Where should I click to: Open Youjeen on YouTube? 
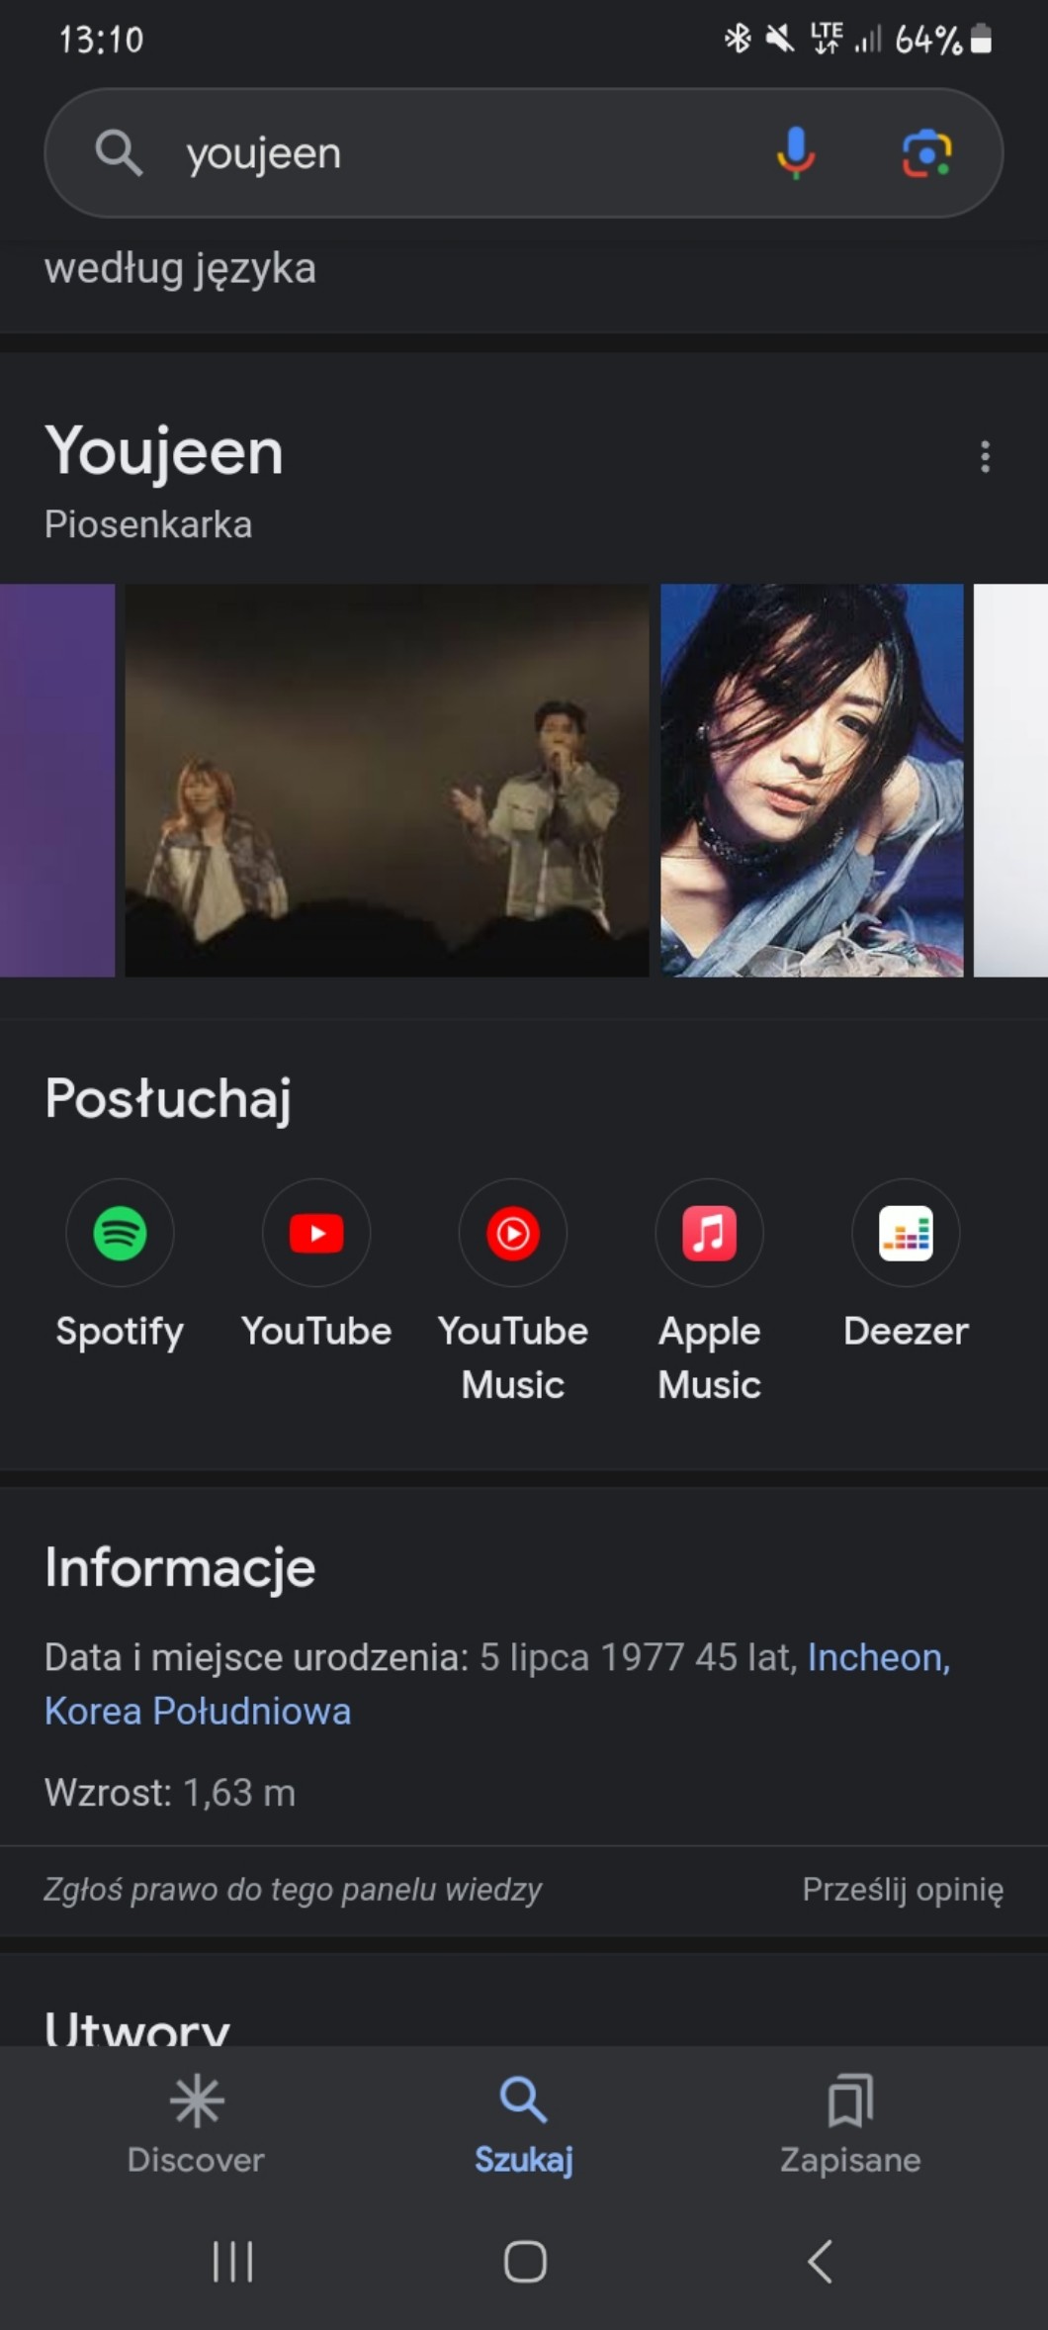point(316,1233)
